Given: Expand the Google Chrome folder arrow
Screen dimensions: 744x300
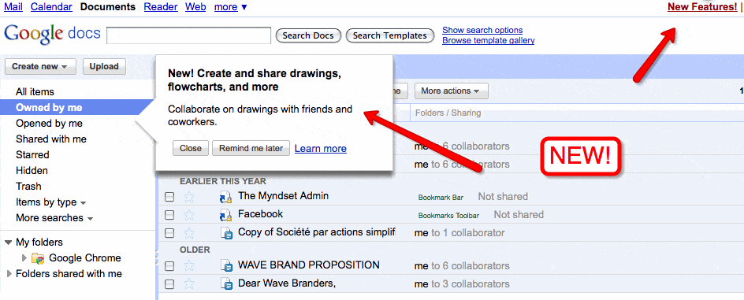Looking at the screenshot, I should coord(24,258).
